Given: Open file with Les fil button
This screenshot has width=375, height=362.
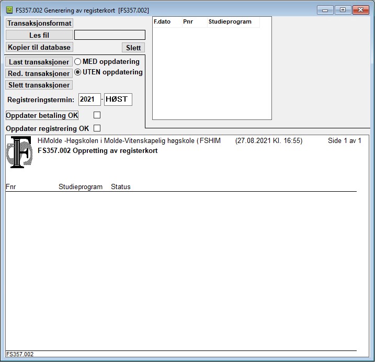Looking at the screenshot, I should coord(39,35).
